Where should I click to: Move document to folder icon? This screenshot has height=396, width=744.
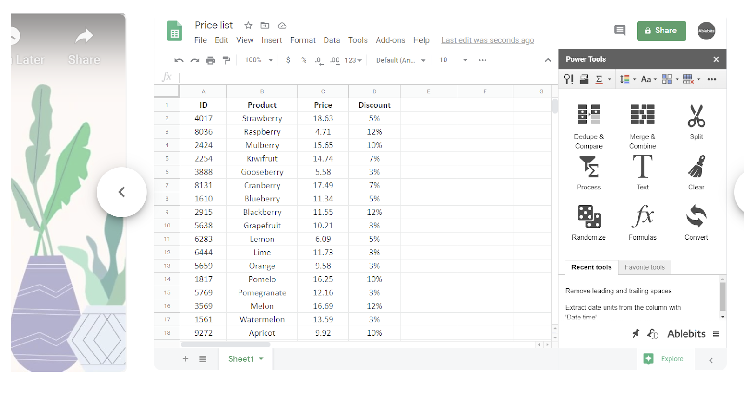pyautogui.click(x=265, y=26)
